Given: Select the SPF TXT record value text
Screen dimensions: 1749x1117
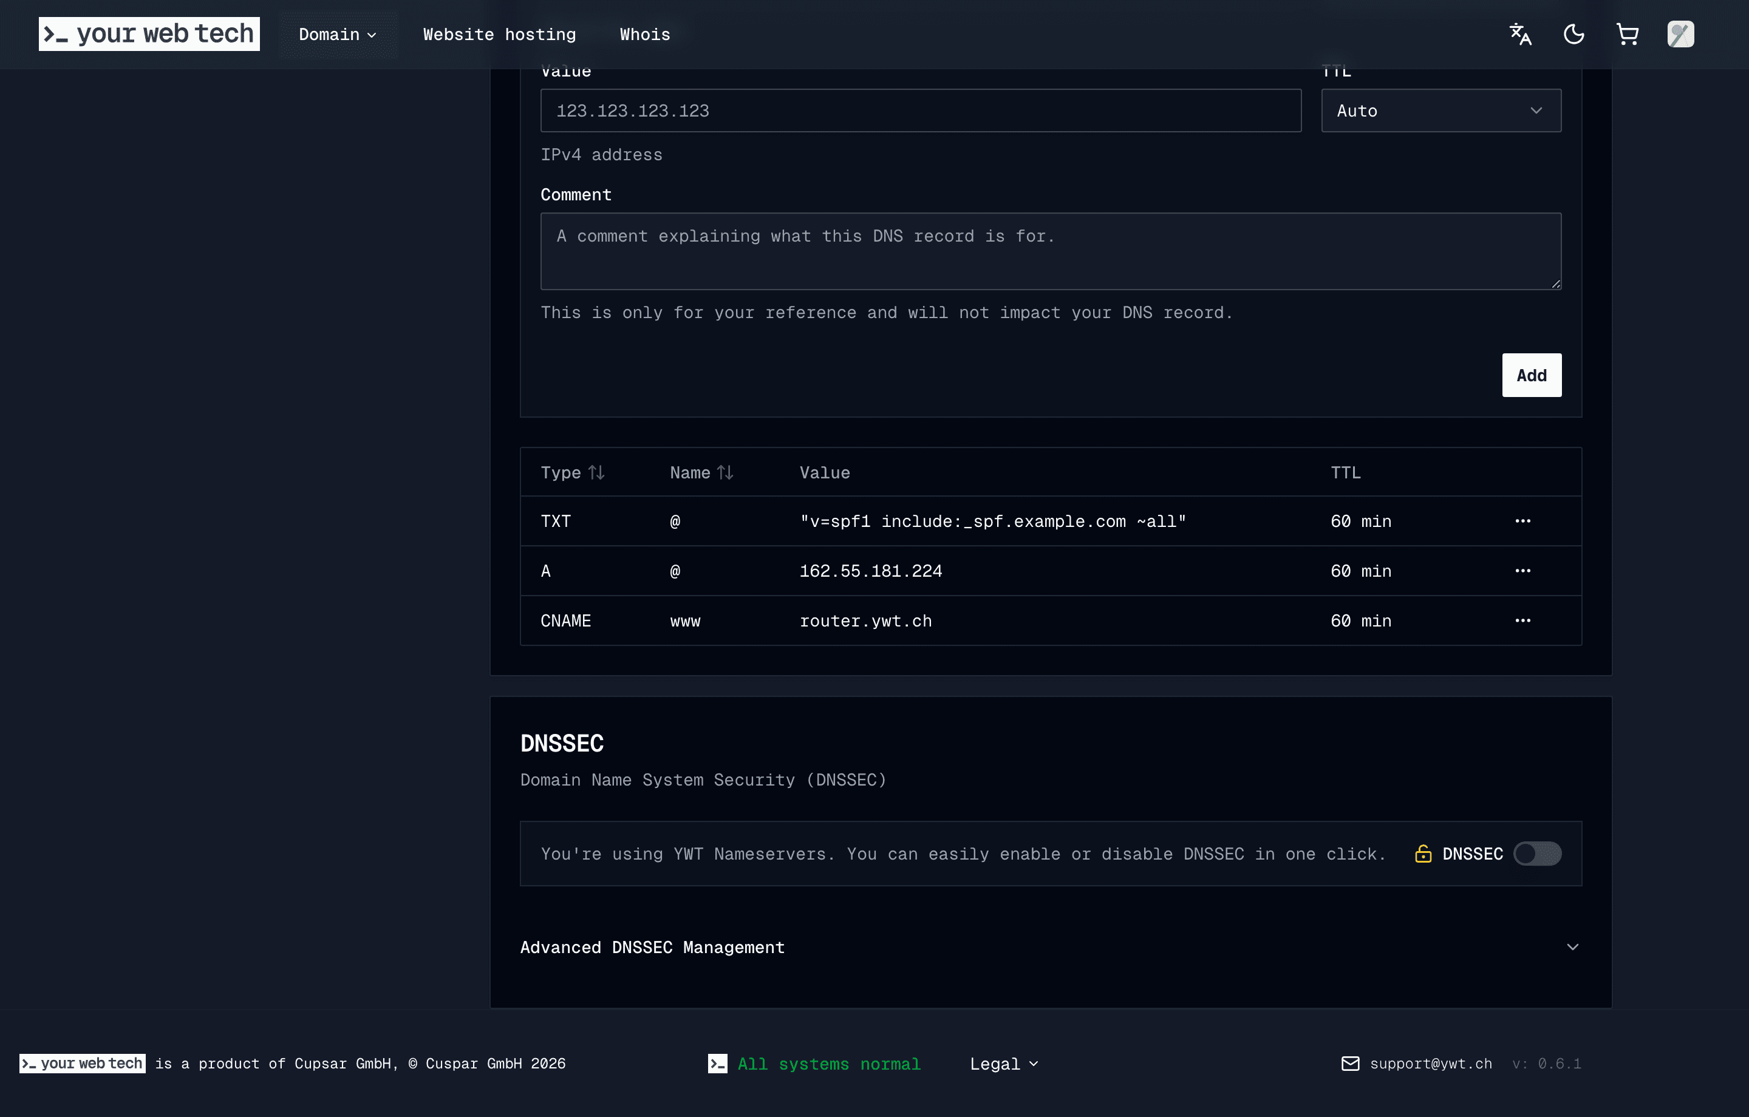Looking at the screenshot, I should point(992,521).
